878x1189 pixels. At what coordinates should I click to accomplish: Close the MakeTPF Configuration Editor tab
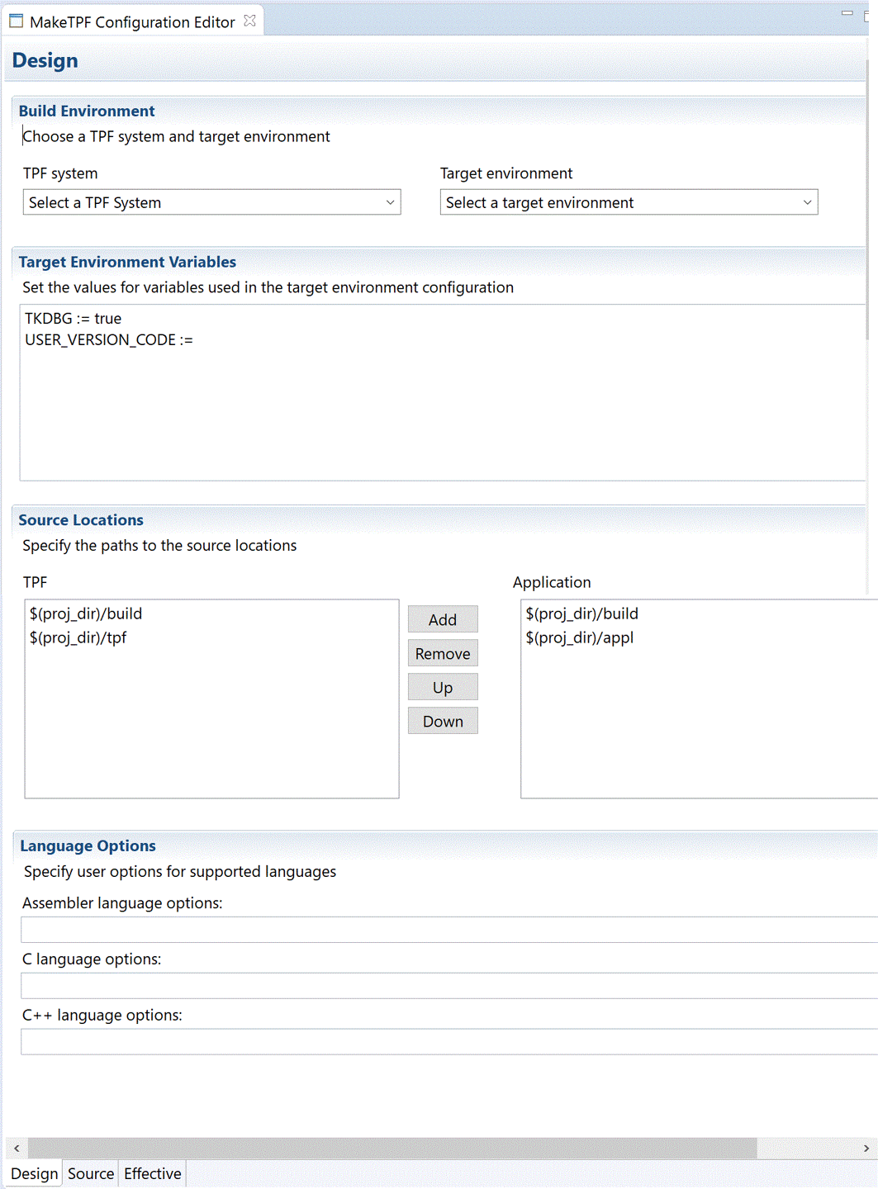pyautogui.click(x=249, y=21)
